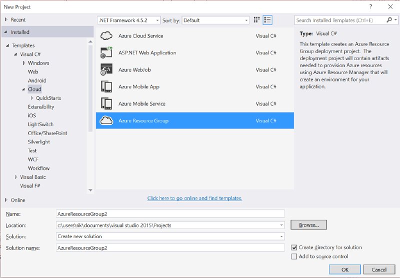
Task: Select the Android template category
Action: 37,80
